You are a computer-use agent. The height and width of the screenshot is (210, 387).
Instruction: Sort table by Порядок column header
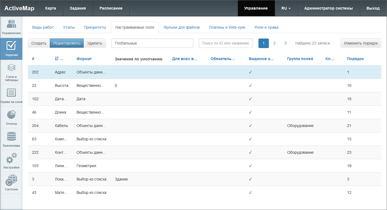[355, 59]
